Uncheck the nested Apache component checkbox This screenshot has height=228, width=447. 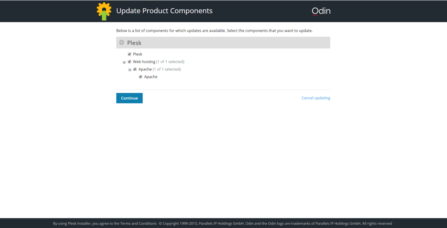point(141,77)
